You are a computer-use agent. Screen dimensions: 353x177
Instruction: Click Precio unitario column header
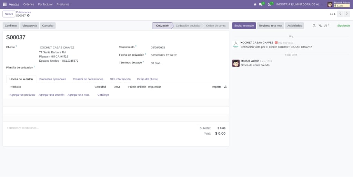[137, 87]
